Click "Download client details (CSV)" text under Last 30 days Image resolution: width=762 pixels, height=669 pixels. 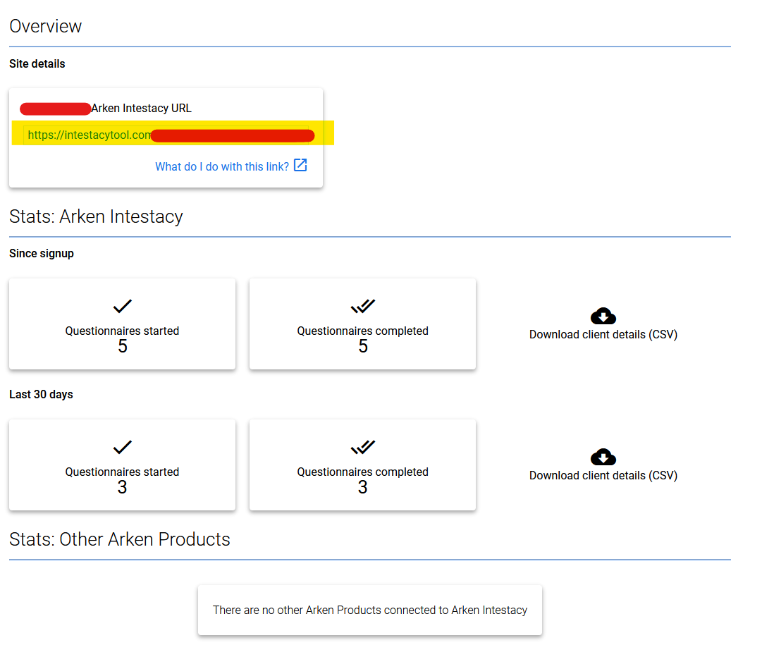[x=603, y=476]
